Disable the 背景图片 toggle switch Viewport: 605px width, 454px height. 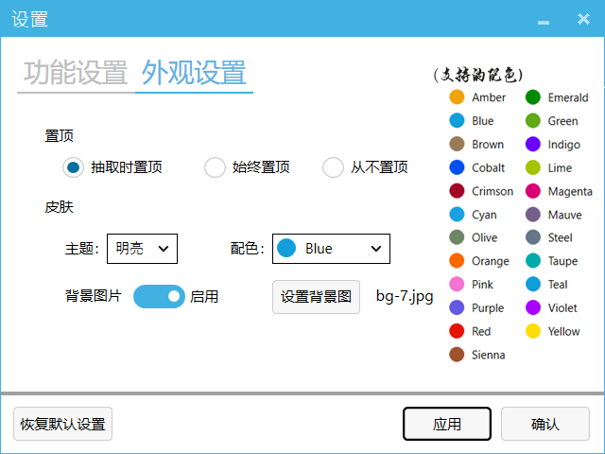159,296
